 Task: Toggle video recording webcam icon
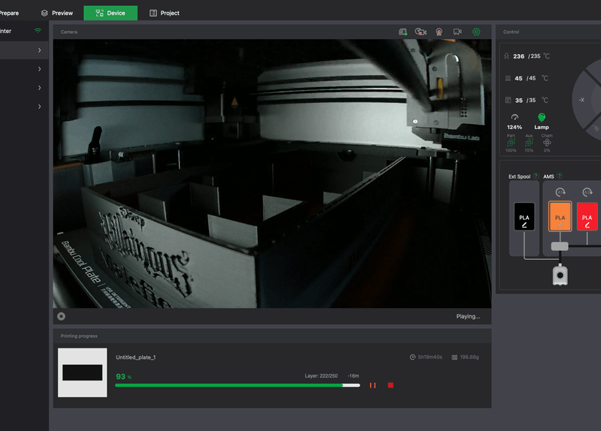pos(439,32)
